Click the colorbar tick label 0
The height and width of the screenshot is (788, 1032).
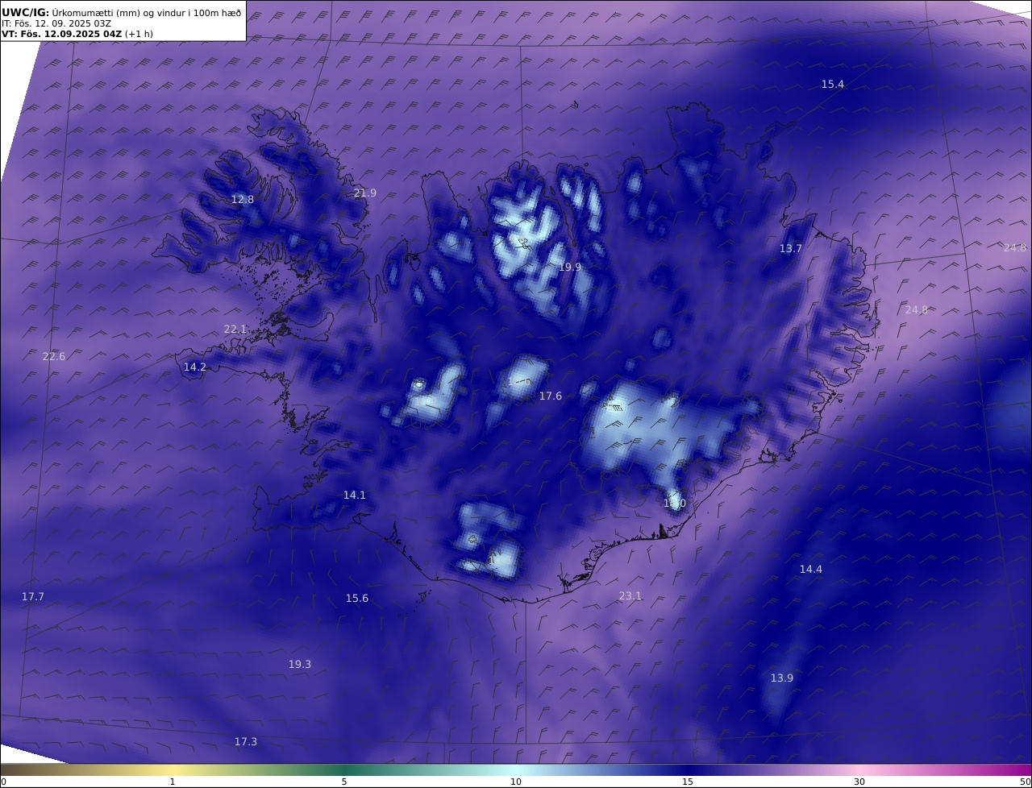(x=3, y=782)
